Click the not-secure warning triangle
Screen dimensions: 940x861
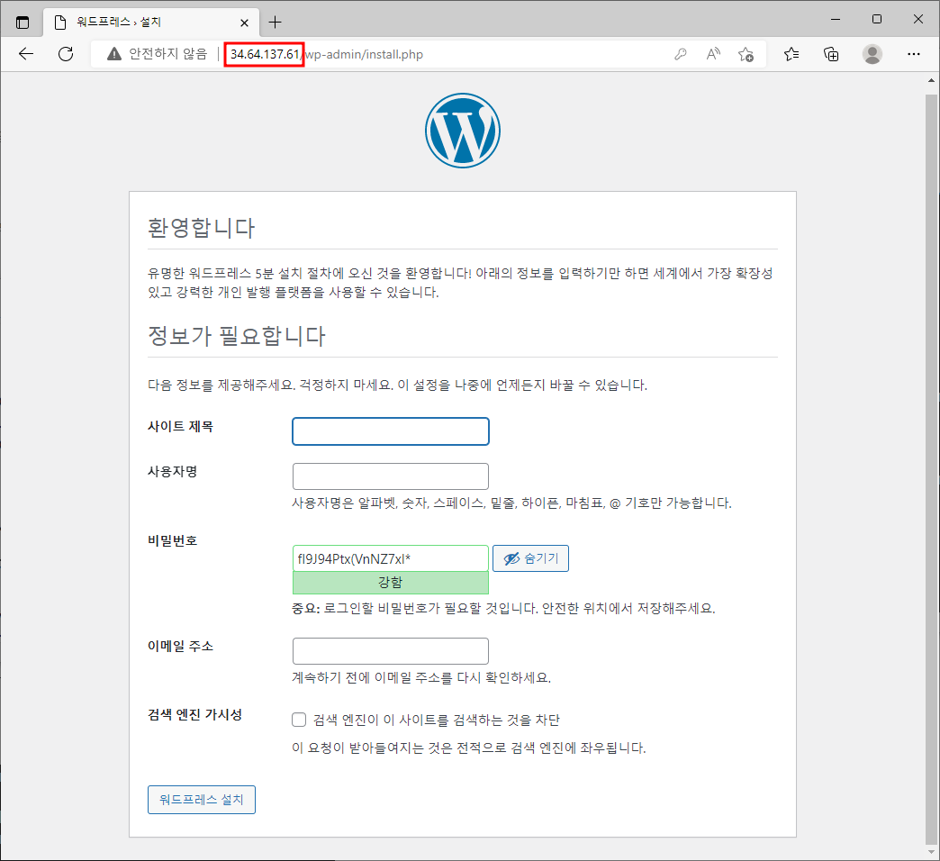point(114,54)
